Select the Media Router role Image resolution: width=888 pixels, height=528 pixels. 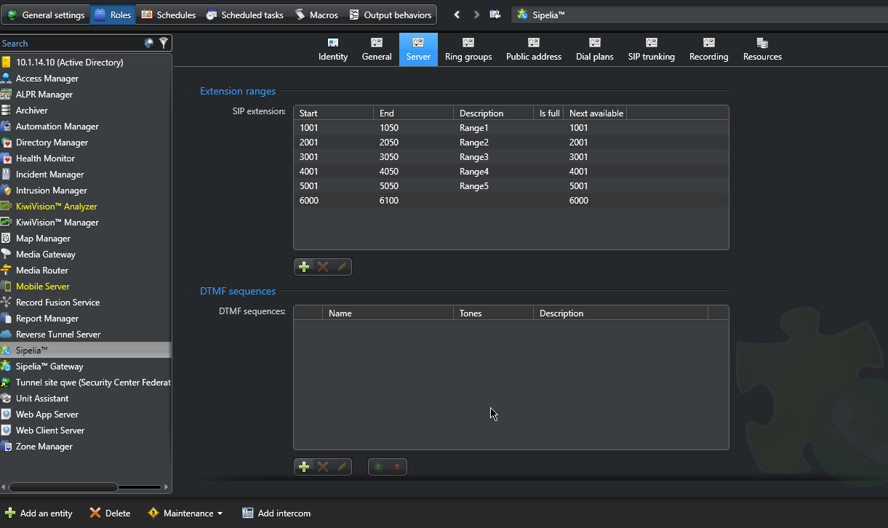click(x=42, y=271)
